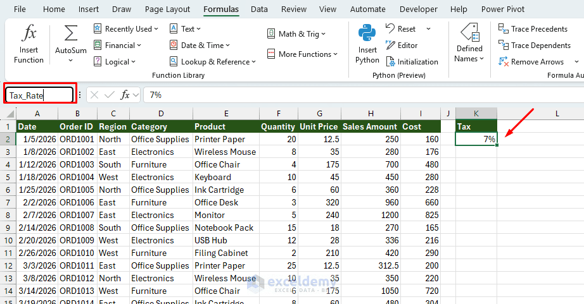The height and width of the screenshot is (304, 584).
Task: Select row 8 header
Action: pos(8,215)
